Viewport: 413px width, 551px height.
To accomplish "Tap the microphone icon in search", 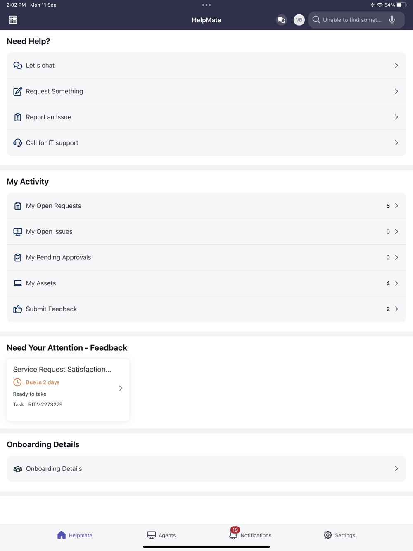I will click(392, 20).
